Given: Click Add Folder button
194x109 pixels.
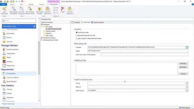Looking at the screenshot, I should [183, 67].
